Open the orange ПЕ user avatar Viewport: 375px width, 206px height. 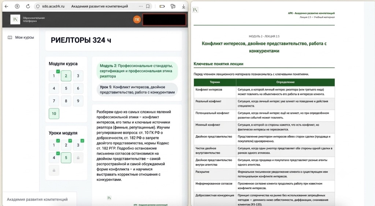coord(137,20)
